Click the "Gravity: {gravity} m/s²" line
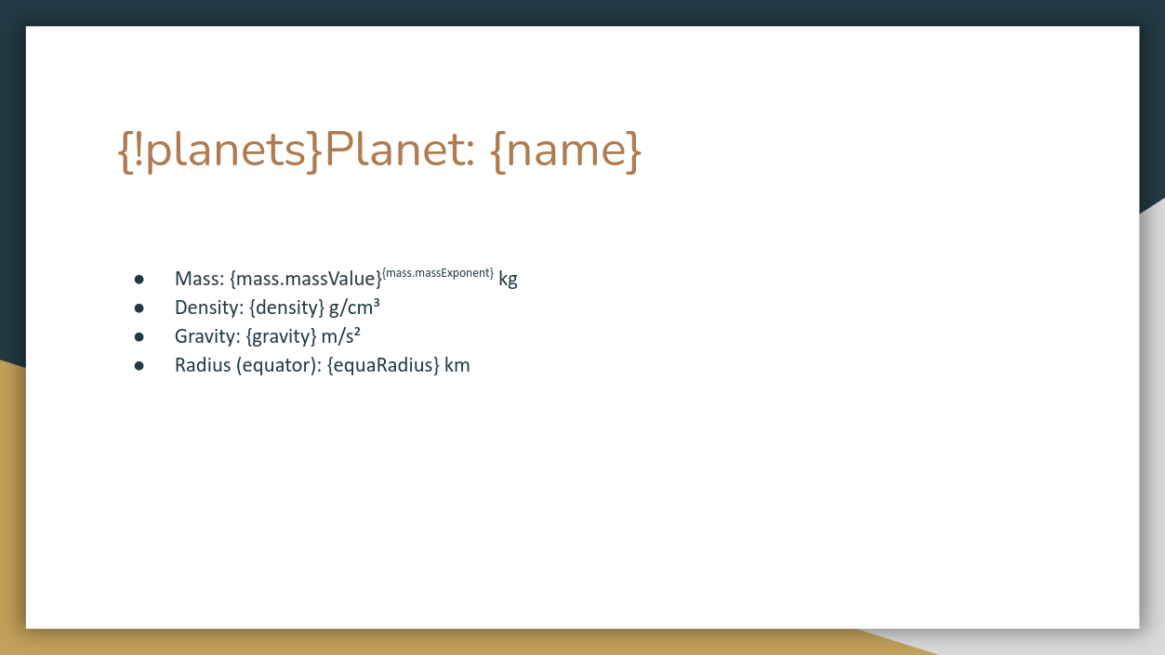Viewport: 1165px width, 655px height. (268, 336)
